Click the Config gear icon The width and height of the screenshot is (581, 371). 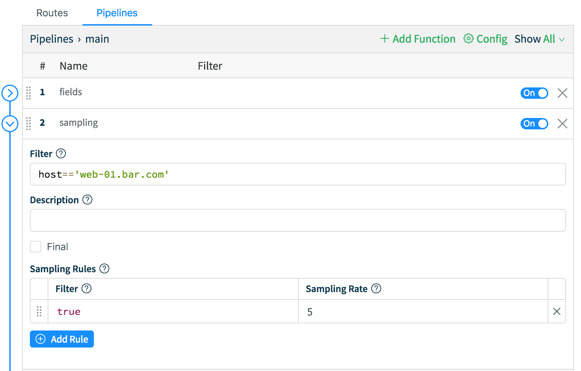[468, 39]
